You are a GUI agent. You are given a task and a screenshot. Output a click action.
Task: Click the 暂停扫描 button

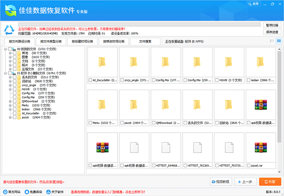click(x=272, y=26)
